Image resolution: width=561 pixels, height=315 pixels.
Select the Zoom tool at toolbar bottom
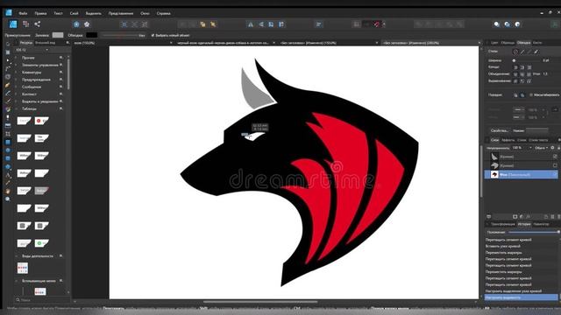coord(8,199)
